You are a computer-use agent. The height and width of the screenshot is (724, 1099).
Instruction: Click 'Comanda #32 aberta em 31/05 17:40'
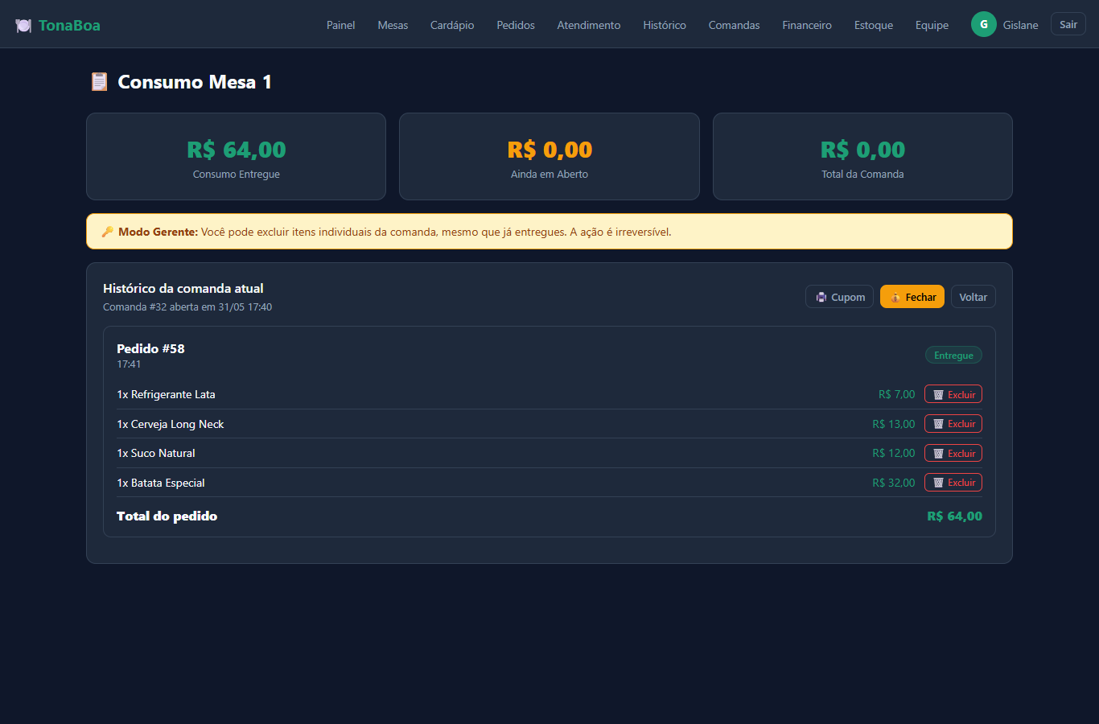(x=187, y=307)
